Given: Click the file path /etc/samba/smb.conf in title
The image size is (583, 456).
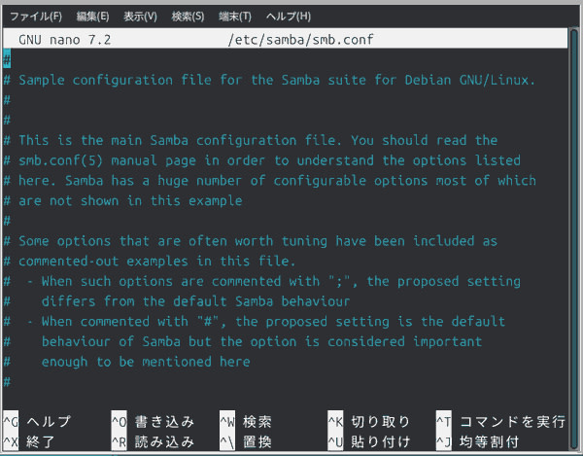Looking at the screenshot, I should tap(300, 40).
